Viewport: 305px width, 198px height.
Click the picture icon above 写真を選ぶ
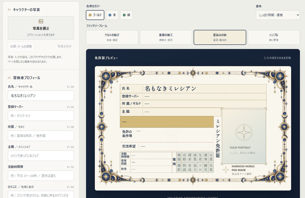(41, 21)
